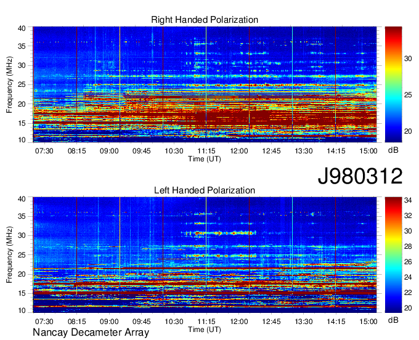Click the 24 dB value on the bottom colorbar
This screenshot has width=419, height=340.
pyautogui.click(x=408, y=278)
